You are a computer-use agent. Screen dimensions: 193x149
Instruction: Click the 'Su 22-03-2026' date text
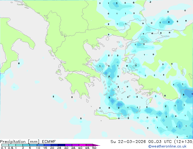point(128,142)
